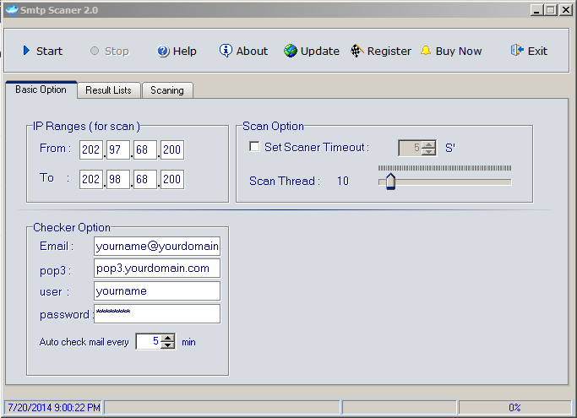Click the From first octet field 202
The height and width of the screenshot is (418, 577).
tap(91, 149)
